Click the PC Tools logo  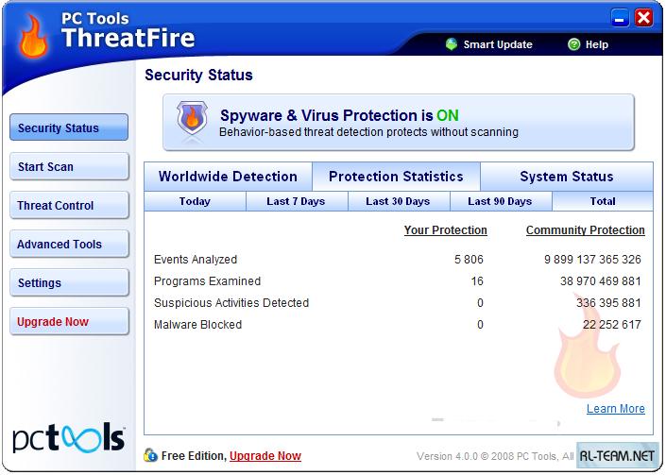tap(67, 438)
